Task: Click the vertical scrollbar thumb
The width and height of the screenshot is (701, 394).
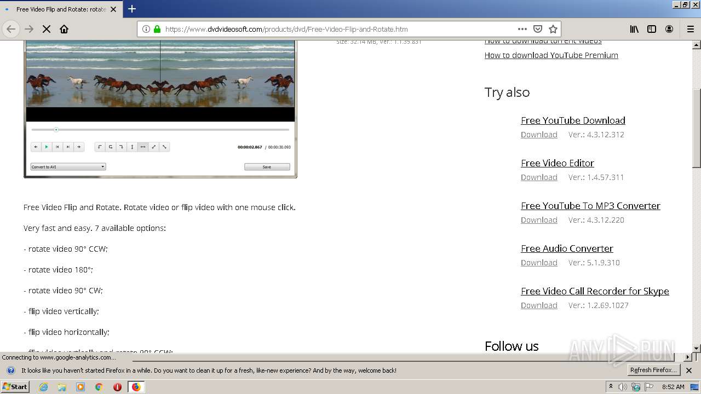Action: [696, 128]
